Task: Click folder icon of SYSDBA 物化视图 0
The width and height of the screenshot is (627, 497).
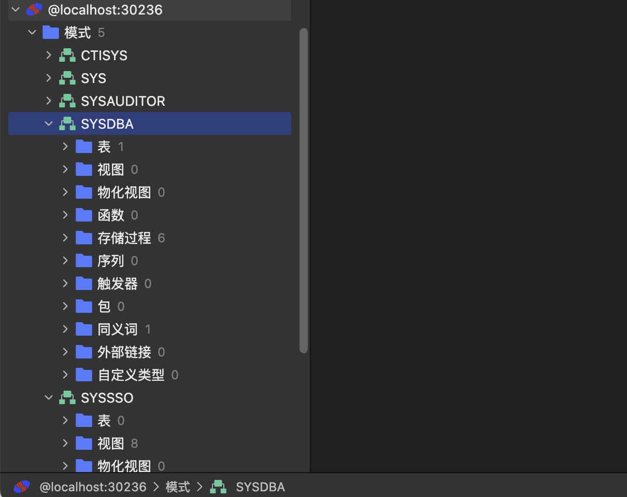Action: point(84,192)
